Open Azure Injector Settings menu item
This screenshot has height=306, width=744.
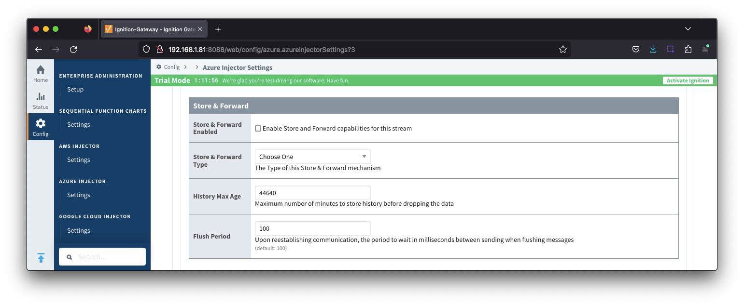click(x=79, y=195)
